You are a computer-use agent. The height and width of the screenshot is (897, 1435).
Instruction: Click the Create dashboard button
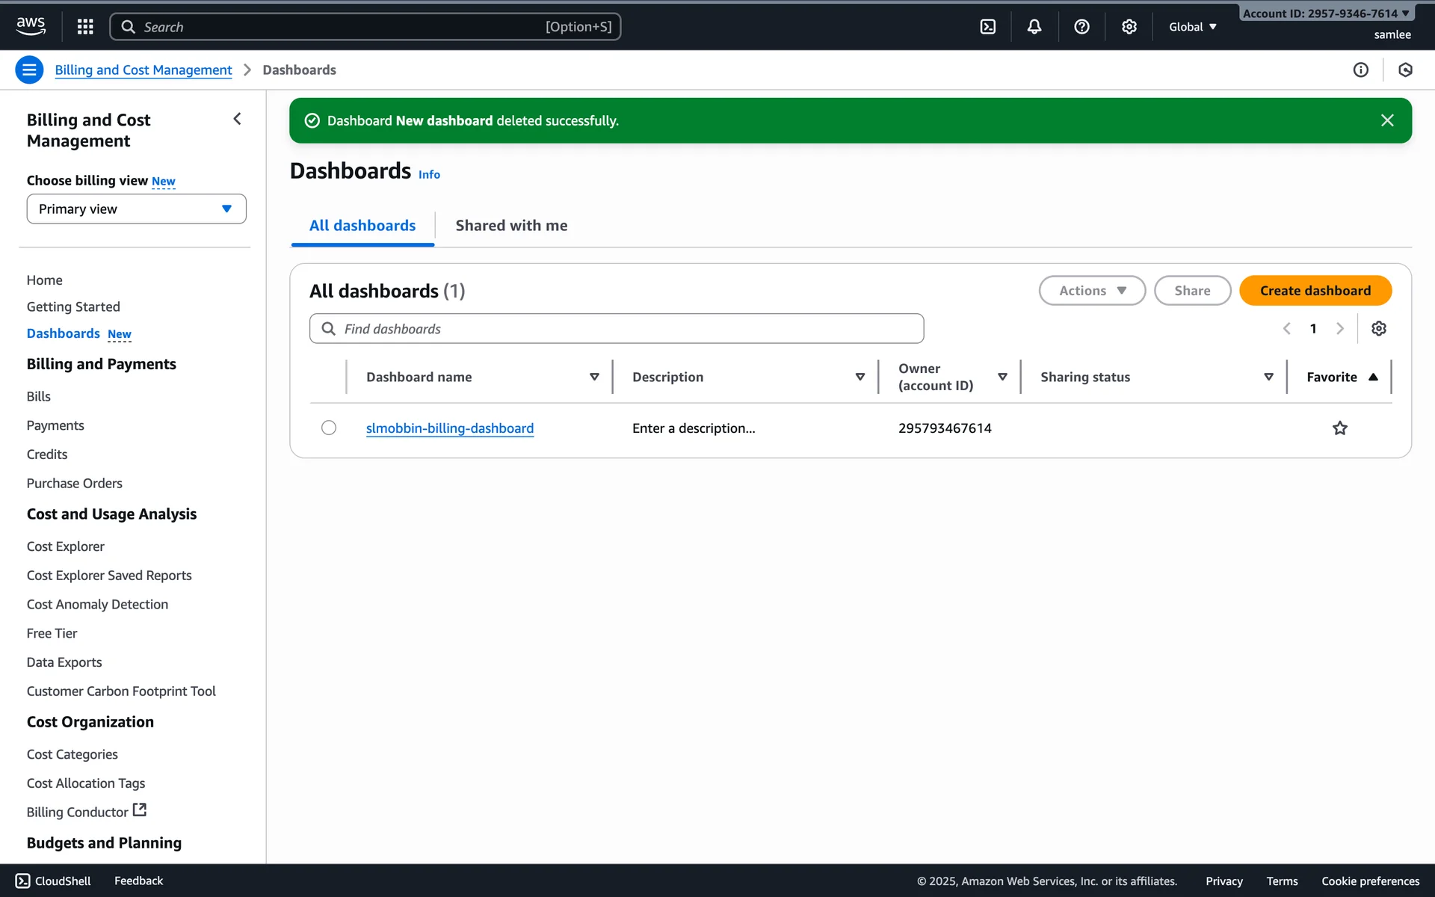1315,291
